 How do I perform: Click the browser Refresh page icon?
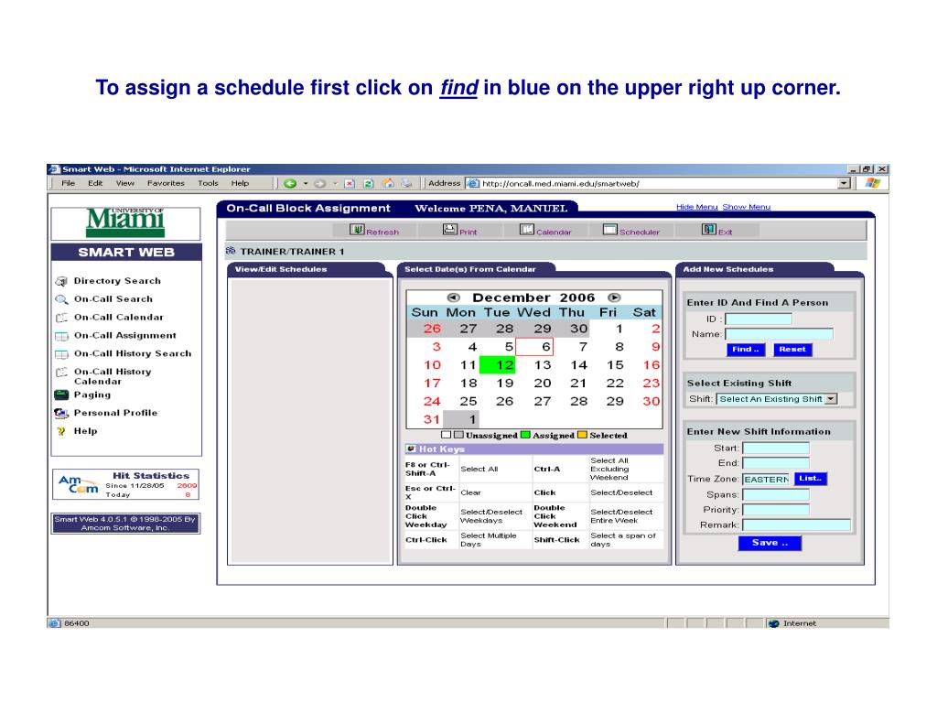coord(369,183)
